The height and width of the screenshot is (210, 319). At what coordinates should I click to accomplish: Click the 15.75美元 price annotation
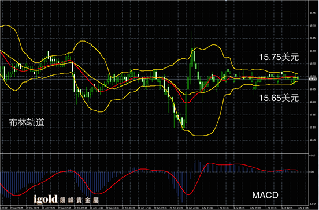[279, 57]
